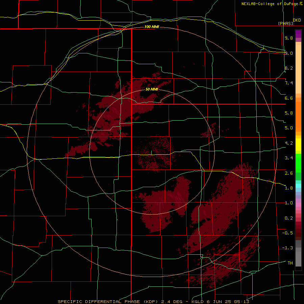Click the KGLD radar site marker at center

(151, 153)
